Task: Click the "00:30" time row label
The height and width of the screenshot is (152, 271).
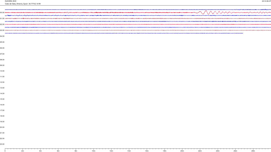Action: [x=2, y=13]
